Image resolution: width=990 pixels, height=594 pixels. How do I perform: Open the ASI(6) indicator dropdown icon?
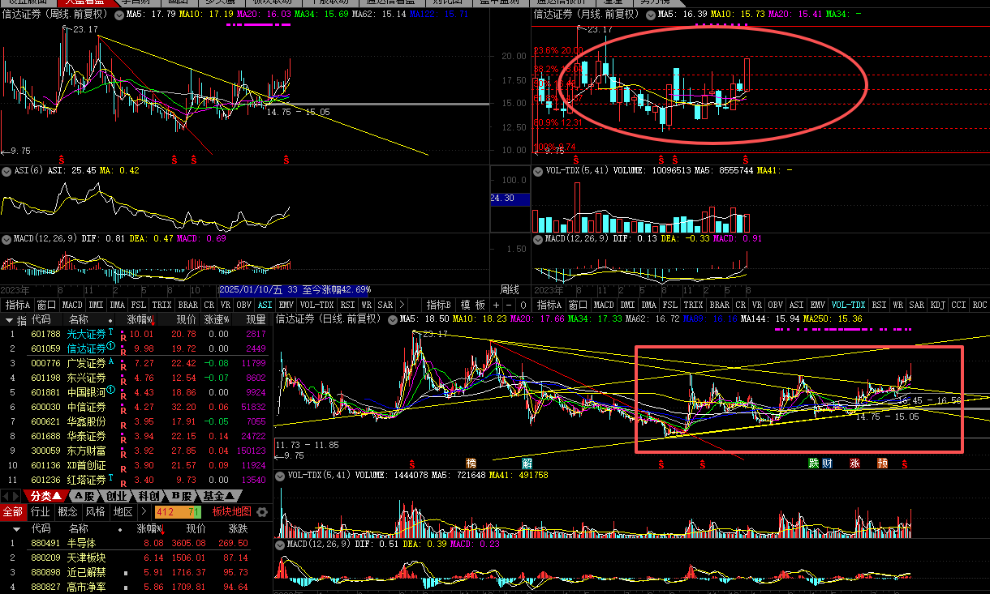coord(6,171)
